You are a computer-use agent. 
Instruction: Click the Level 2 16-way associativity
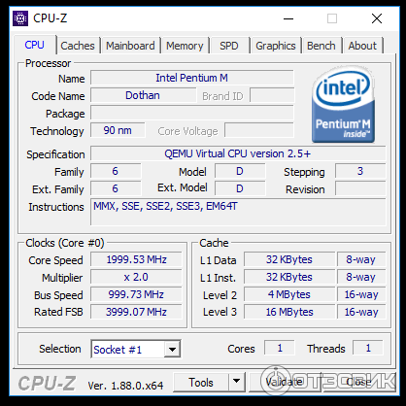361,294
